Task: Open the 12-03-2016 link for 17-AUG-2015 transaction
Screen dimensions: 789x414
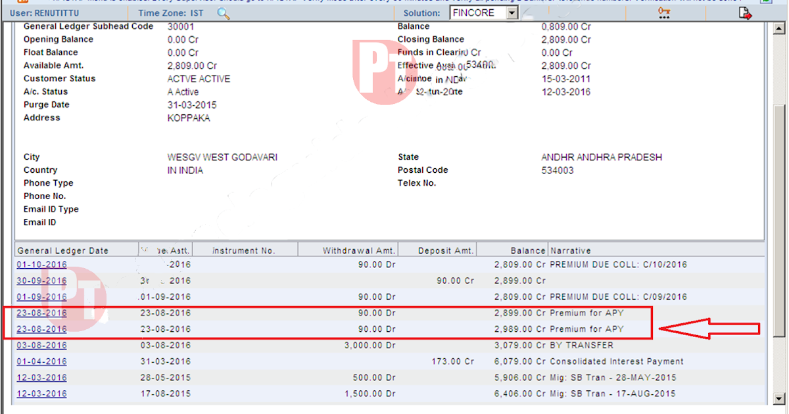Action: [x=42, y=394]
